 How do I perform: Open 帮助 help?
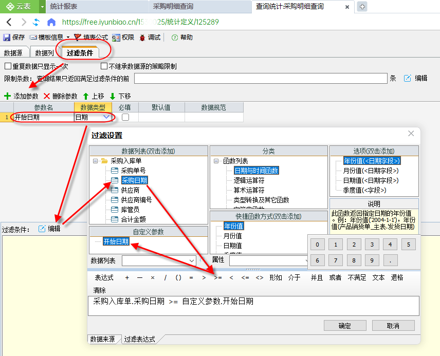point(182,38)
